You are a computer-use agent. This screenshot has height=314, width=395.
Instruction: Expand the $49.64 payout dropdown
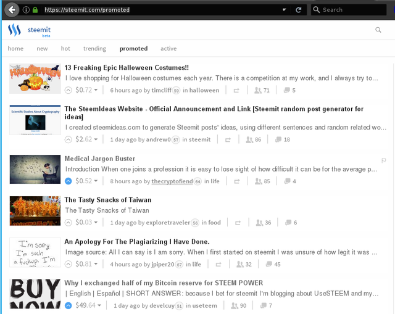(88, 305)
